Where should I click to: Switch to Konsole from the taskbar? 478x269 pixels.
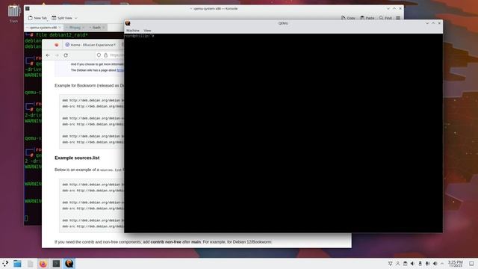pos(56,264)
